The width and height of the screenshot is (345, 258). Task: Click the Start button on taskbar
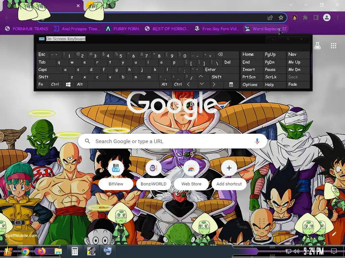8,251
